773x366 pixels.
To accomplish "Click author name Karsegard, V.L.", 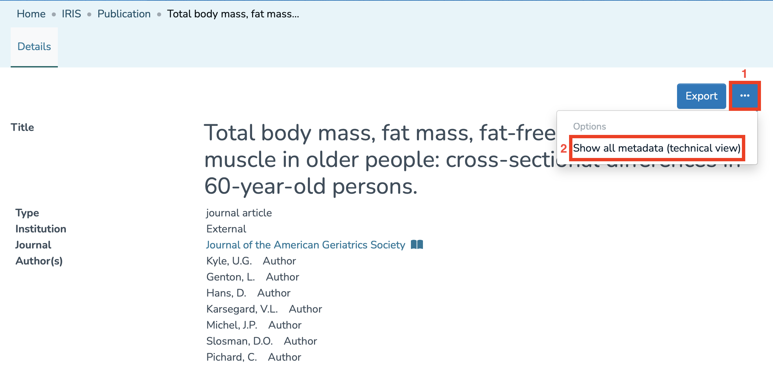I will tap(242, 309).
